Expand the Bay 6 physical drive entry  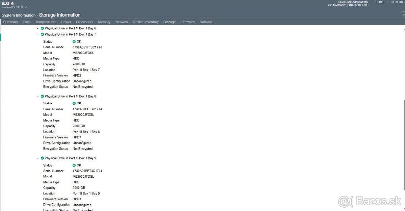click(x=38, y=29)
